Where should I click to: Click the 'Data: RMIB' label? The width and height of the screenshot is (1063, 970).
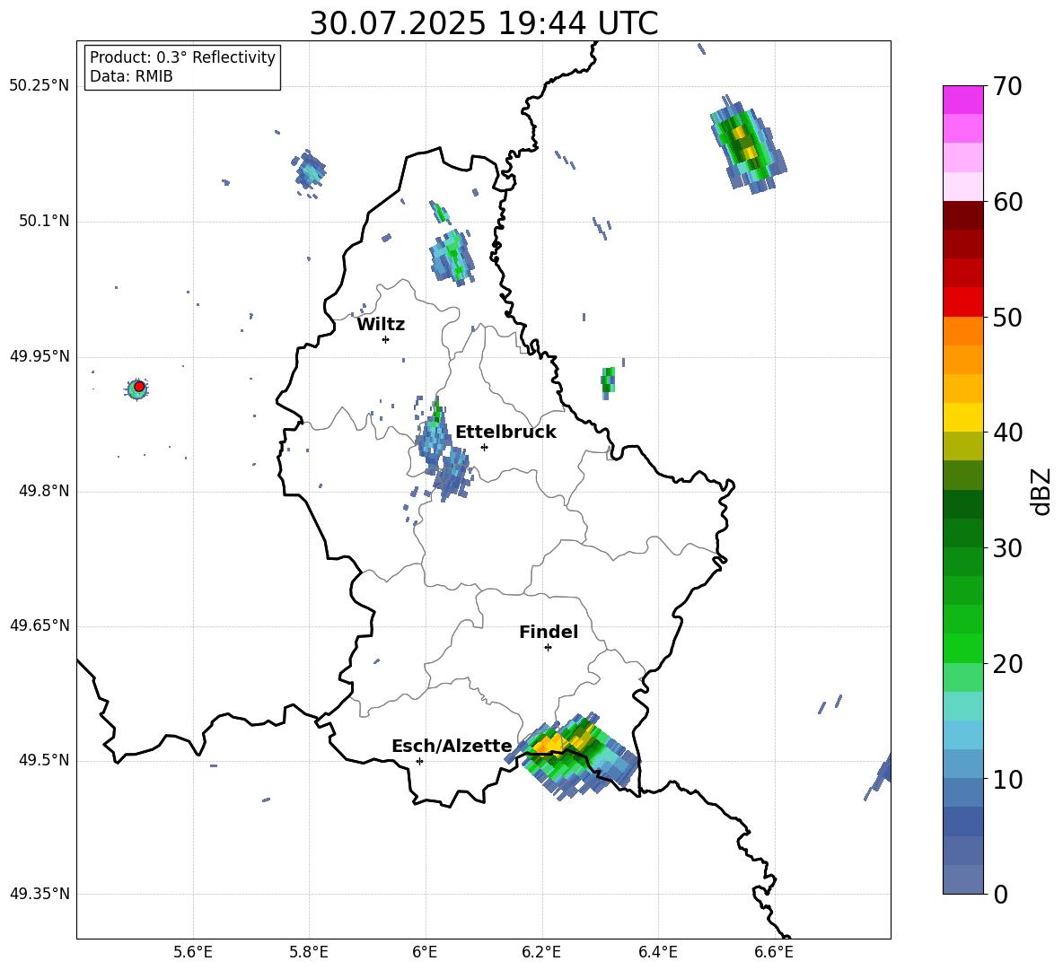(x=131, y=76)
